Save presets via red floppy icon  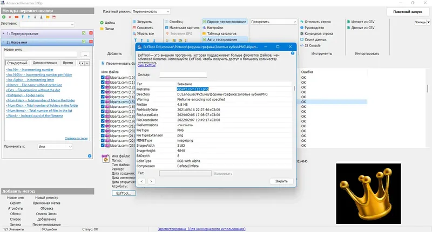(54, 17)
